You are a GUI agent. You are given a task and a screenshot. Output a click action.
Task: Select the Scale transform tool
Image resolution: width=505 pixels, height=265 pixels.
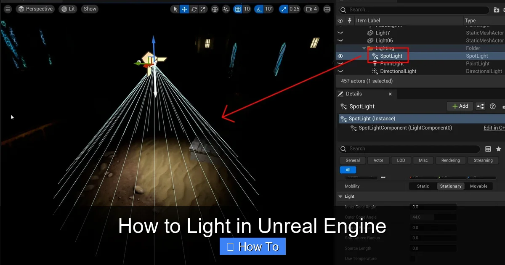[202, 9]
